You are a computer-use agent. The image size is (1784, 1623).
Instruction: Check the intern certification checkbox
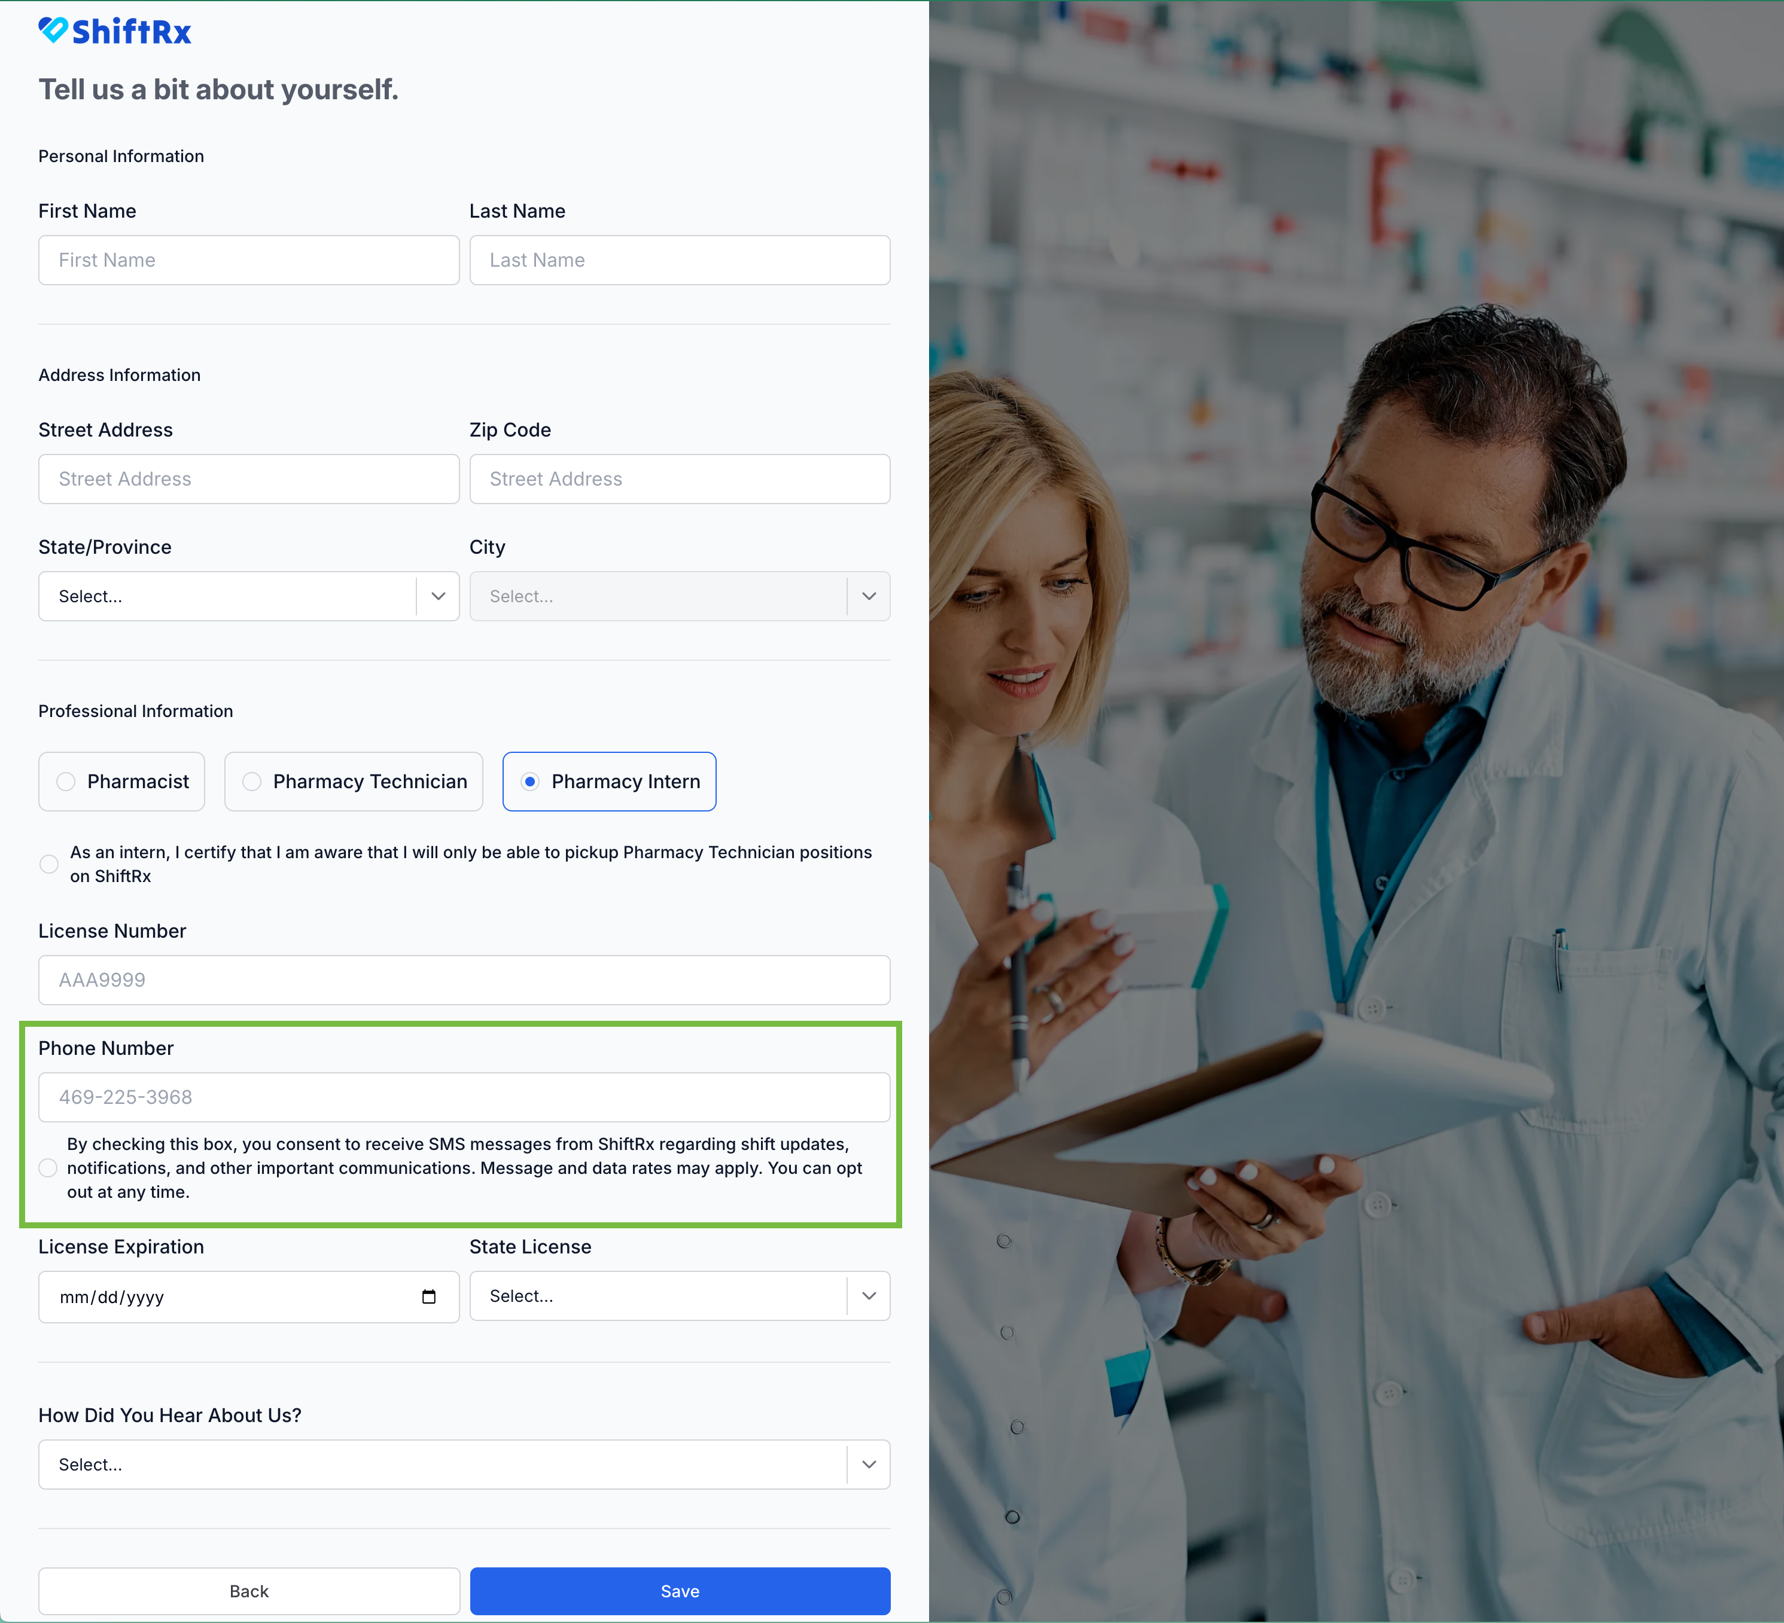50,864
